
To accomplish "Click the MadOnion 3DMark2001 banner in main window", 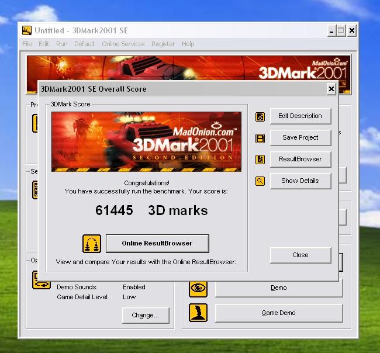I will click(189, 68).
